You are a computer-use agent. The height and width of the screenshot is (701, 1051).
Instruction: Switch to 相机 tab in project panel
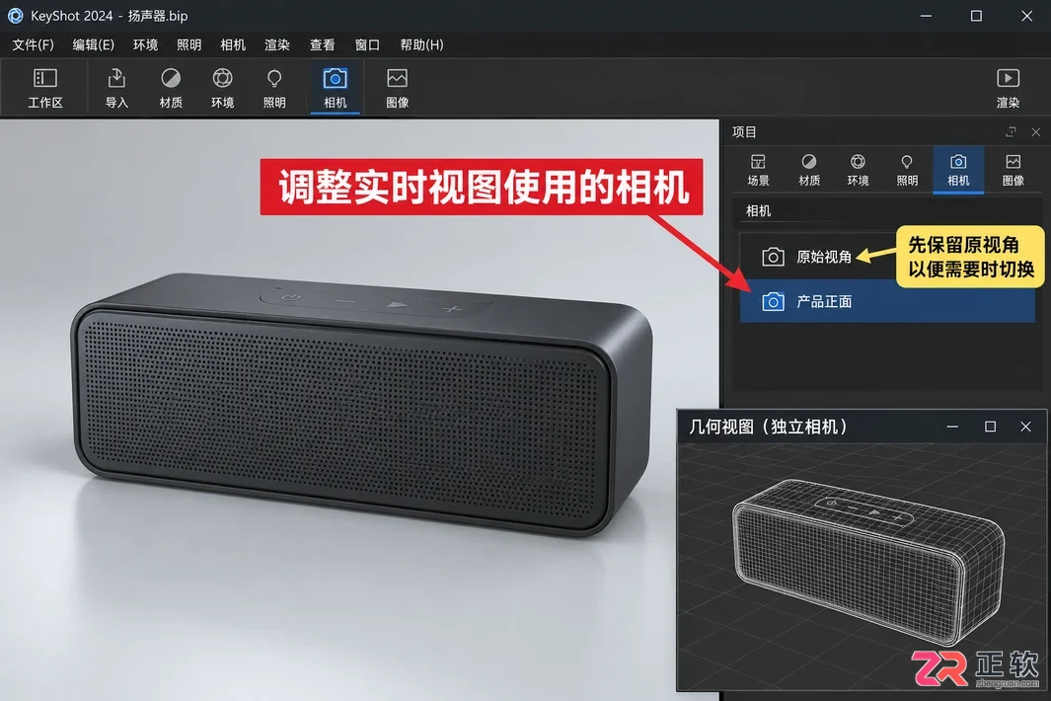click(x=958, y=170)
